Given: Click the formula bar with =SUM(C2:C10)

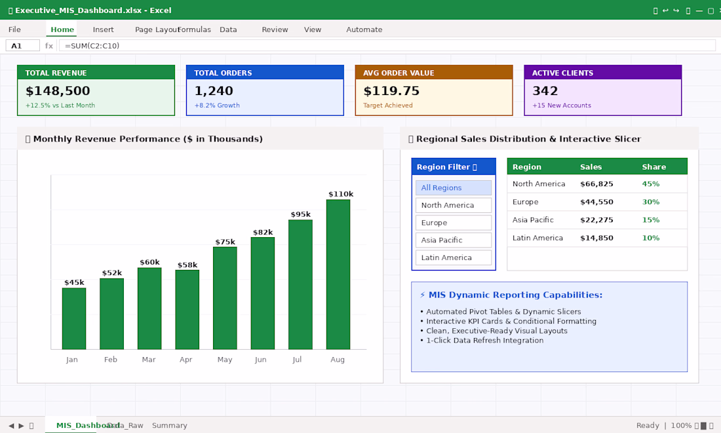Looking at the screenshot, I should tap(387, 45).
